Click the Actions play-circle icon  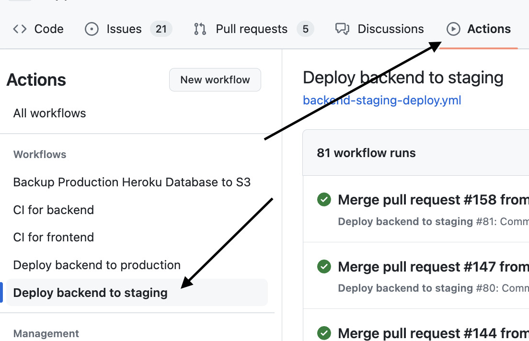coord(453,29)
